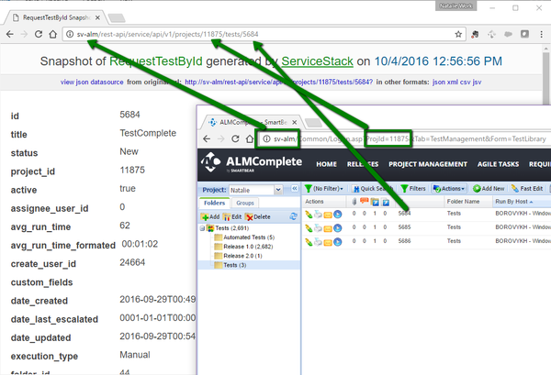Run test 5685 with the blue play icon
The image size is (551, 375).
(338, 228)
